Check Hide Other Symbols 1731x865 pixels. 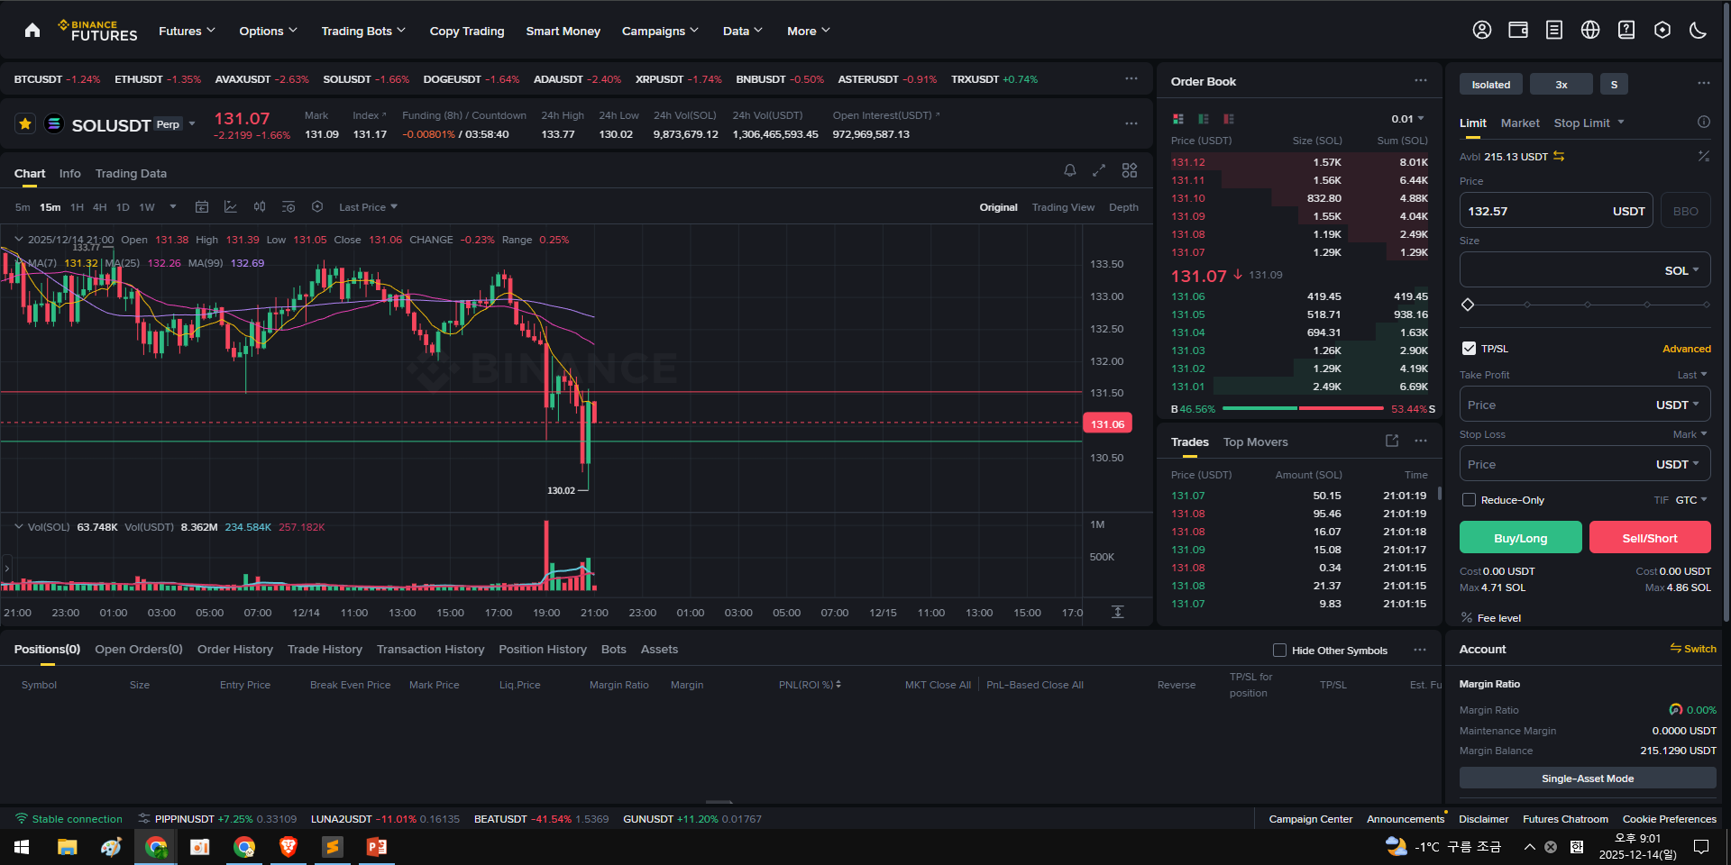1279,651
